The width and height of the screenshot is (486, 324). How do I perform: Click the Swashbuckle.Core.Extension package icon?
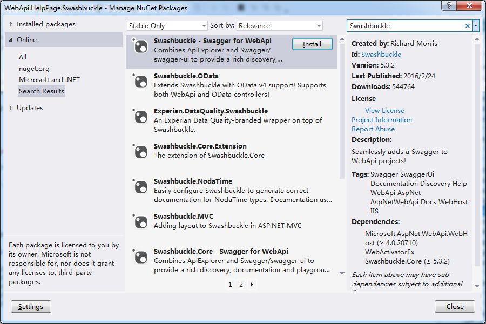[x=140, y=152]
